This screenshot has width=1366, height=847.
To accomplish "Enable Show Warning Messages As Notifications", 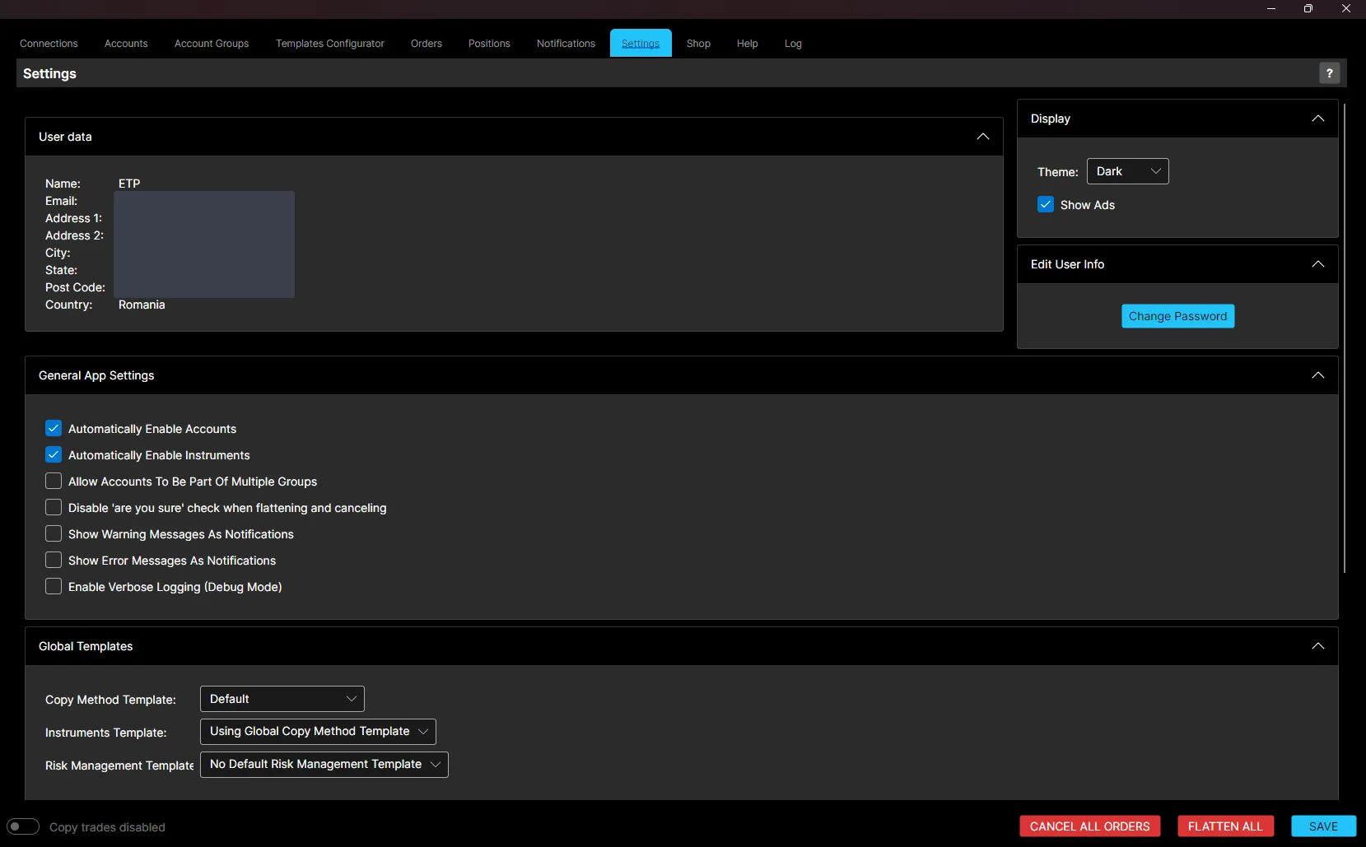I will point(54,534).
